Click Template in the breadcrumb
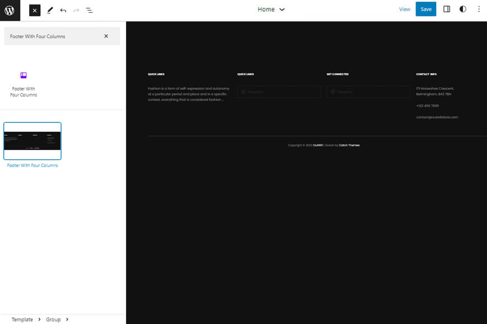The image size is (487, 324). (x=22, y=320)
